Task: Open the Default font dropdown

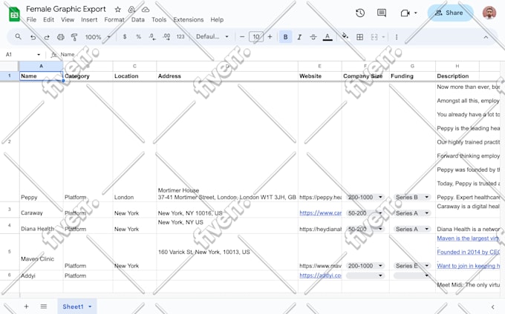Action: coord(212,36)
